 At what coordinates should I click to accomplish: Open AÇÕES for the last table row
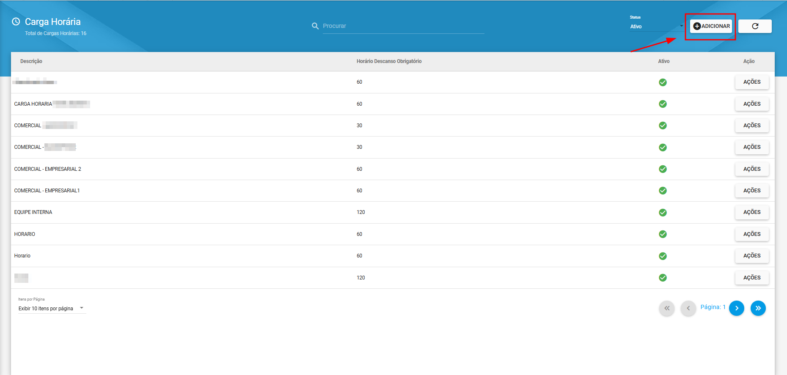click(752, 278)
